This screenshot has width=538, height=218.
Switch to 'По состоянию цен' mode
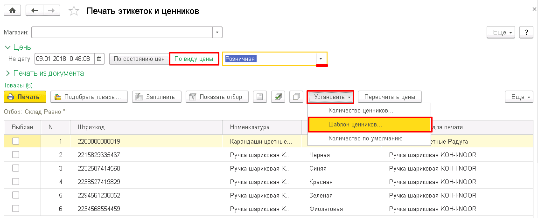139,59
